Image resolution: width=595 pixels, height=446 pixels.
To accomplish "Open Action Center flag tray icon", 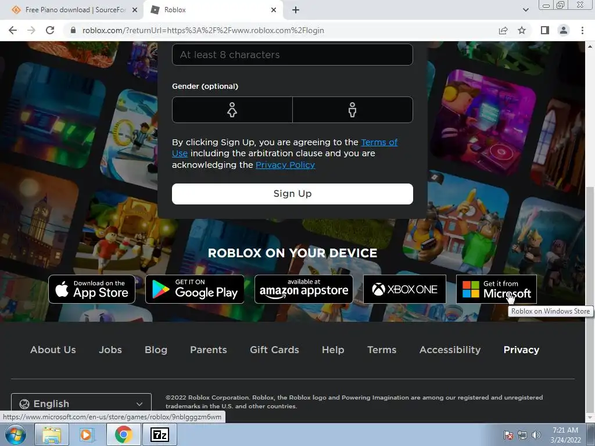I will click(x=508, y=435).
